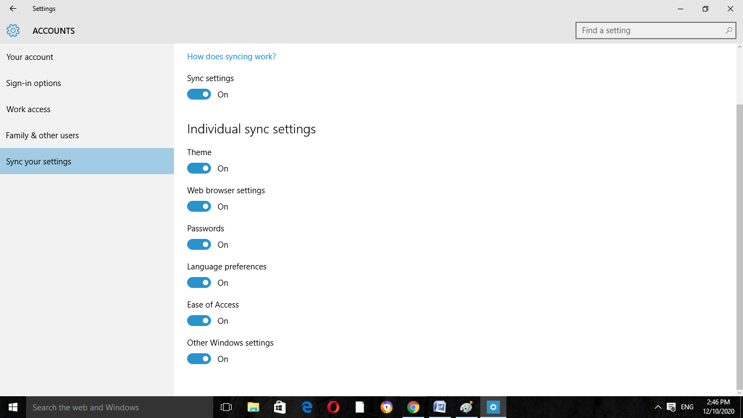The image size is (743, 418).
Task: Minimize the Settings window
Action: point(680,9)
